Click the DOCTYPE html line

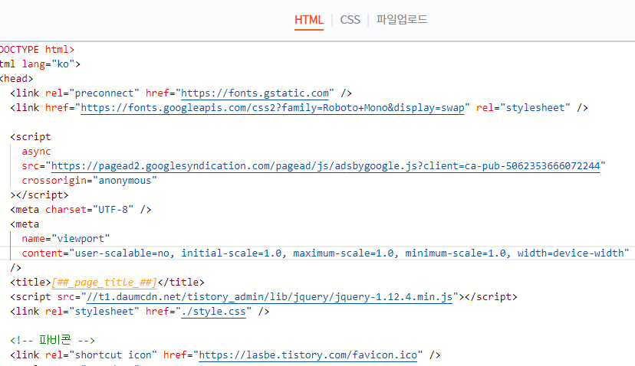[x=38, y=50]
